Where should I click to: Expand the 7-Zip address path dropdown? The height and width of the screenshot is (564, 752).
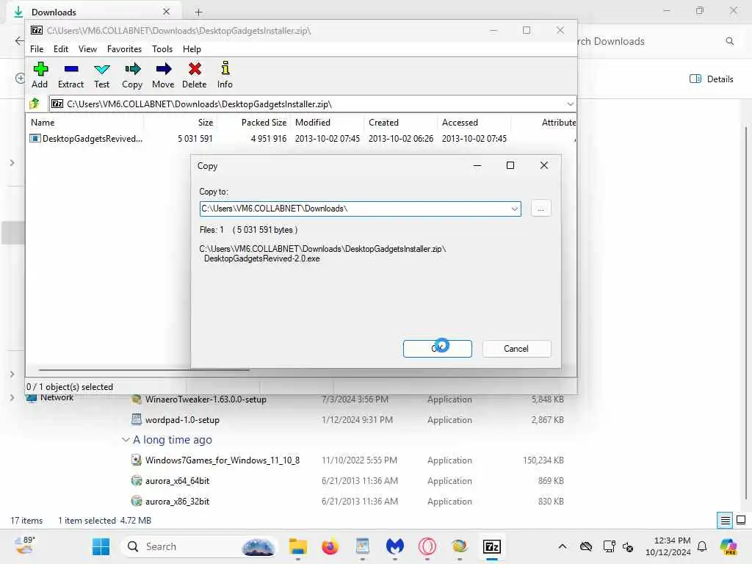(x=570, y=104)
